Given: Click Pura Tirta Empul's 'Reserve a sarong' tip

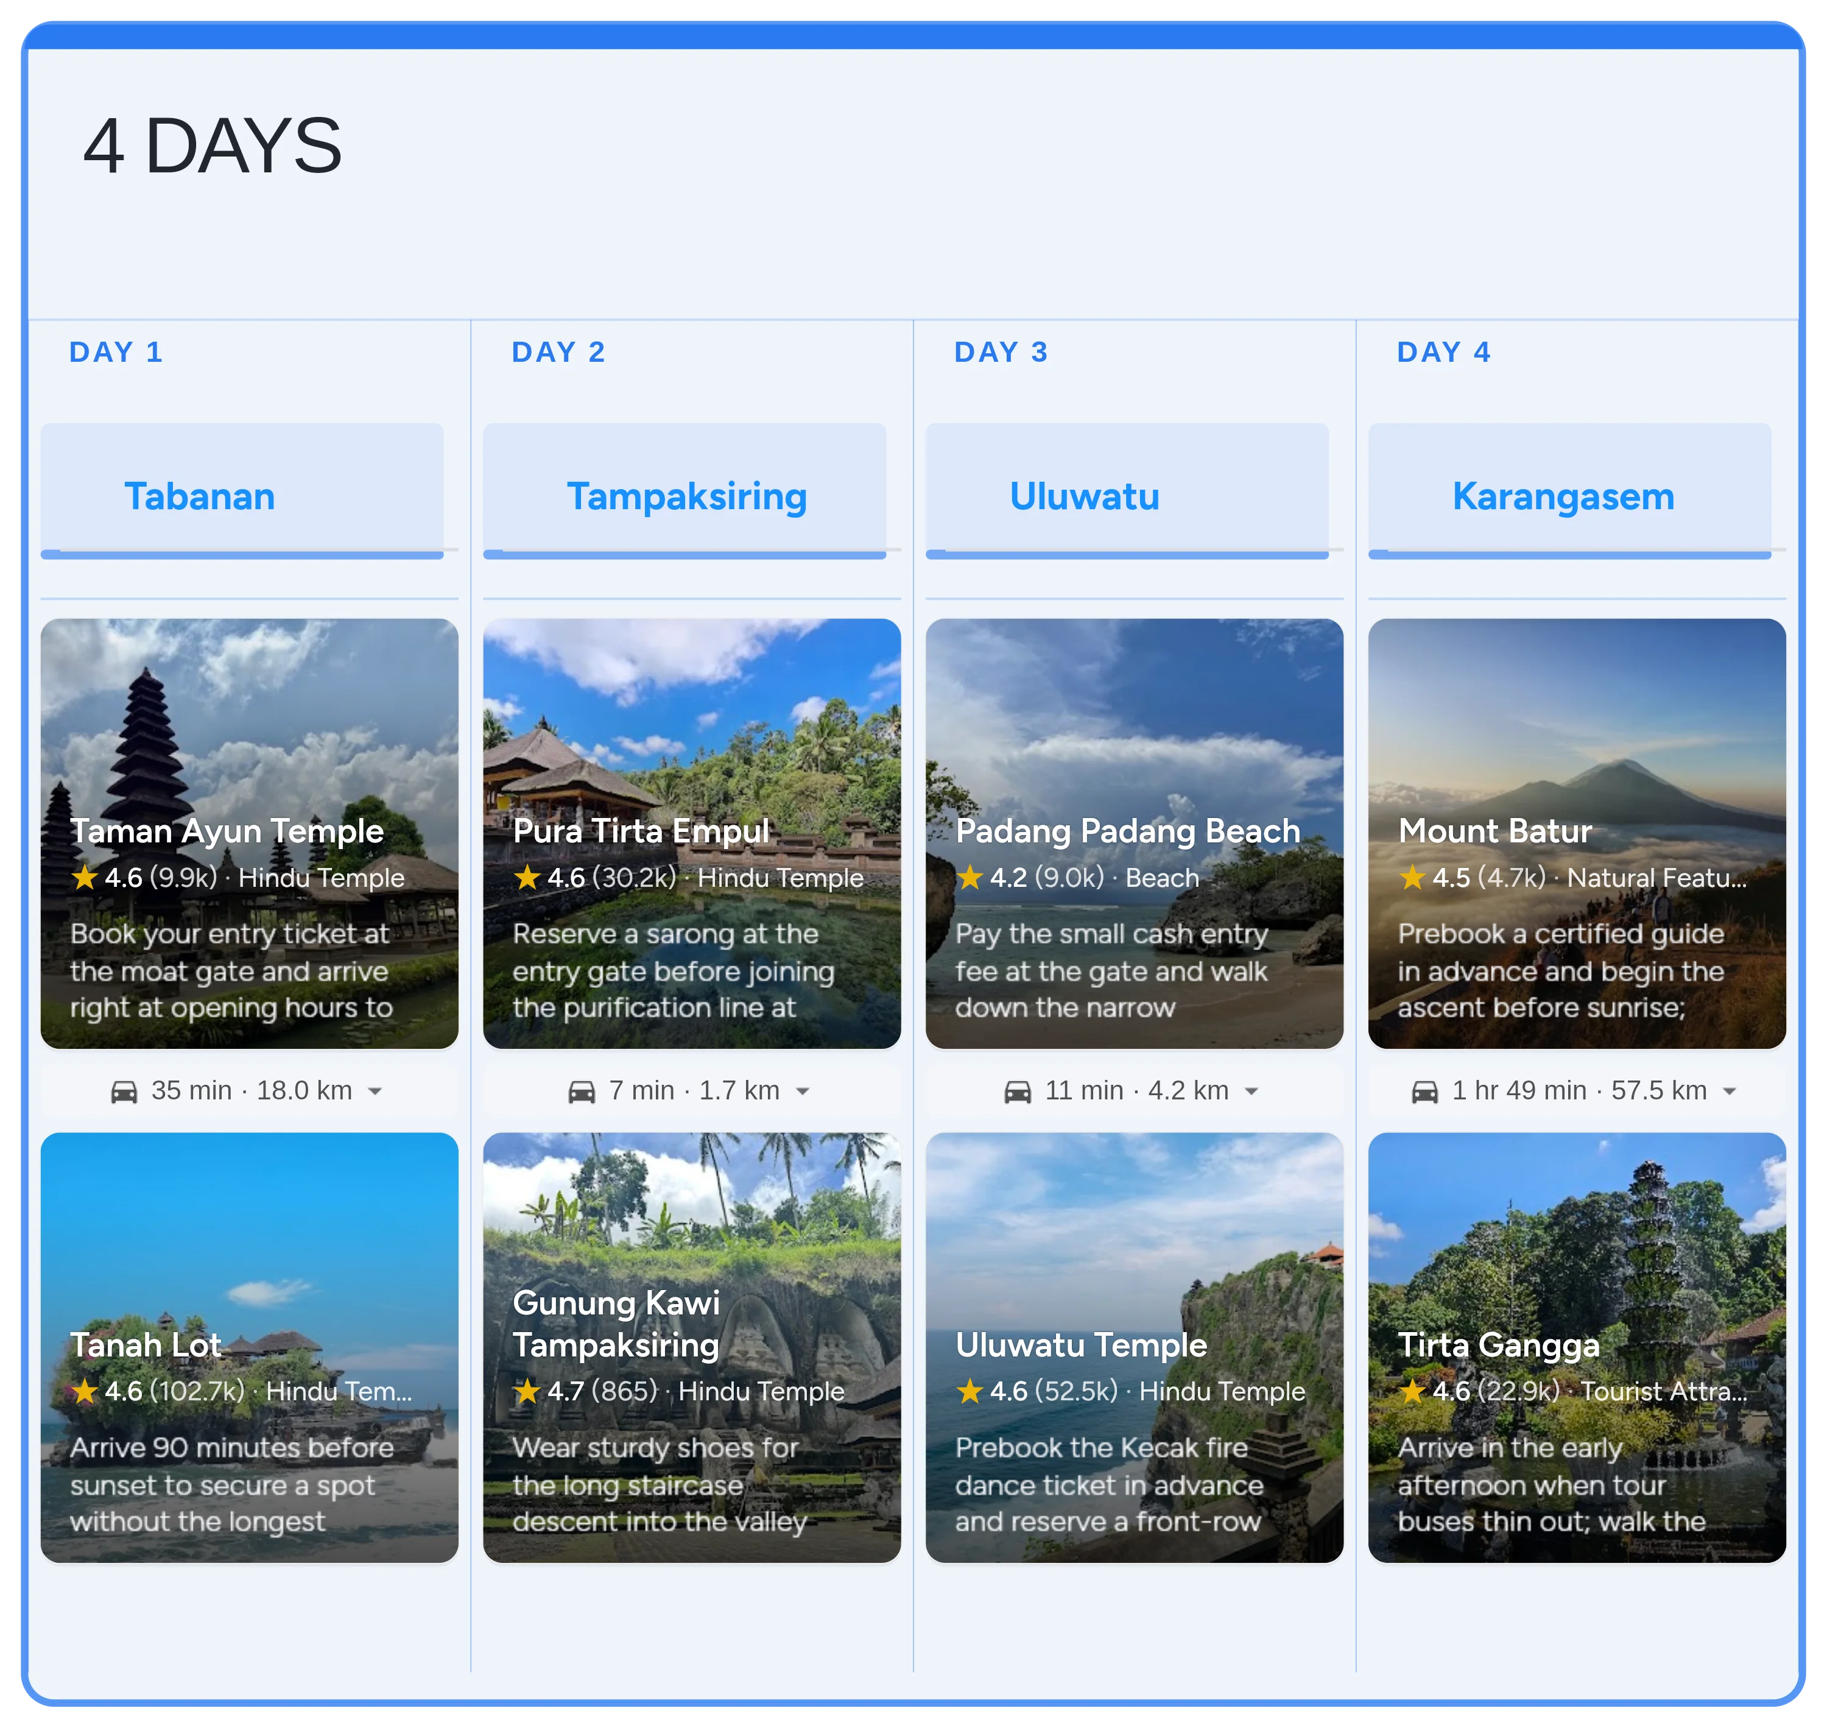Looking at the screenshot, I should point(674,971).
